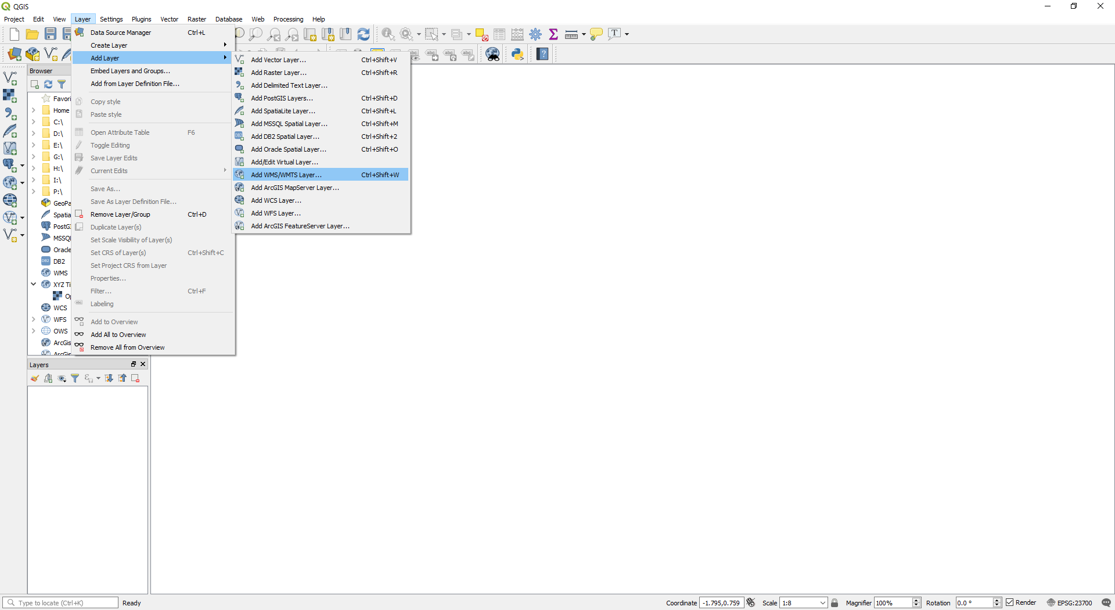Click Add Group icon in Layers panel
This screenshot has height=610, width=1115.
(x=48, y=378)
